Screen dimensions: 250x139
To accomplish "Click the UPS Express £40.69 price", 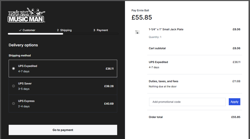I will point(109,103).
